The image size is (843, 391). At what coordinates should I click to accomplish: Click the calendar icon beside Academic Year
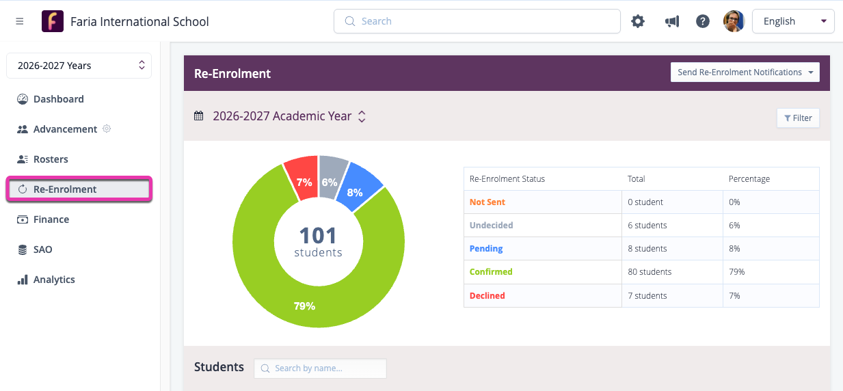tap(199, 116)
